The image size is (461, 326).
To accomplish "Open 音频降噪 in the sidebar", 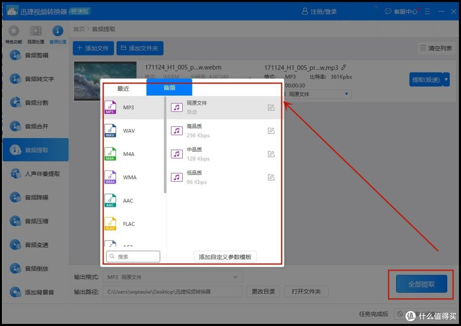I will 35,198.
